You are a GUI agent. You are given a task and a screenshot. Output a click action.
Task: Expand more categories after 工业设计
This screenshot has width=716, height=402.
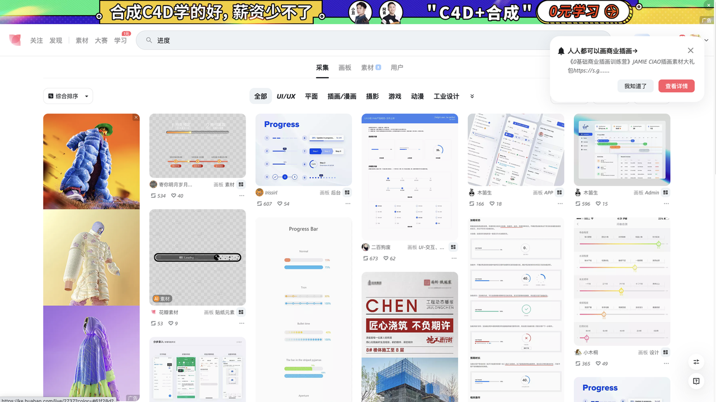pyautogui.click(x=472, y=96)
